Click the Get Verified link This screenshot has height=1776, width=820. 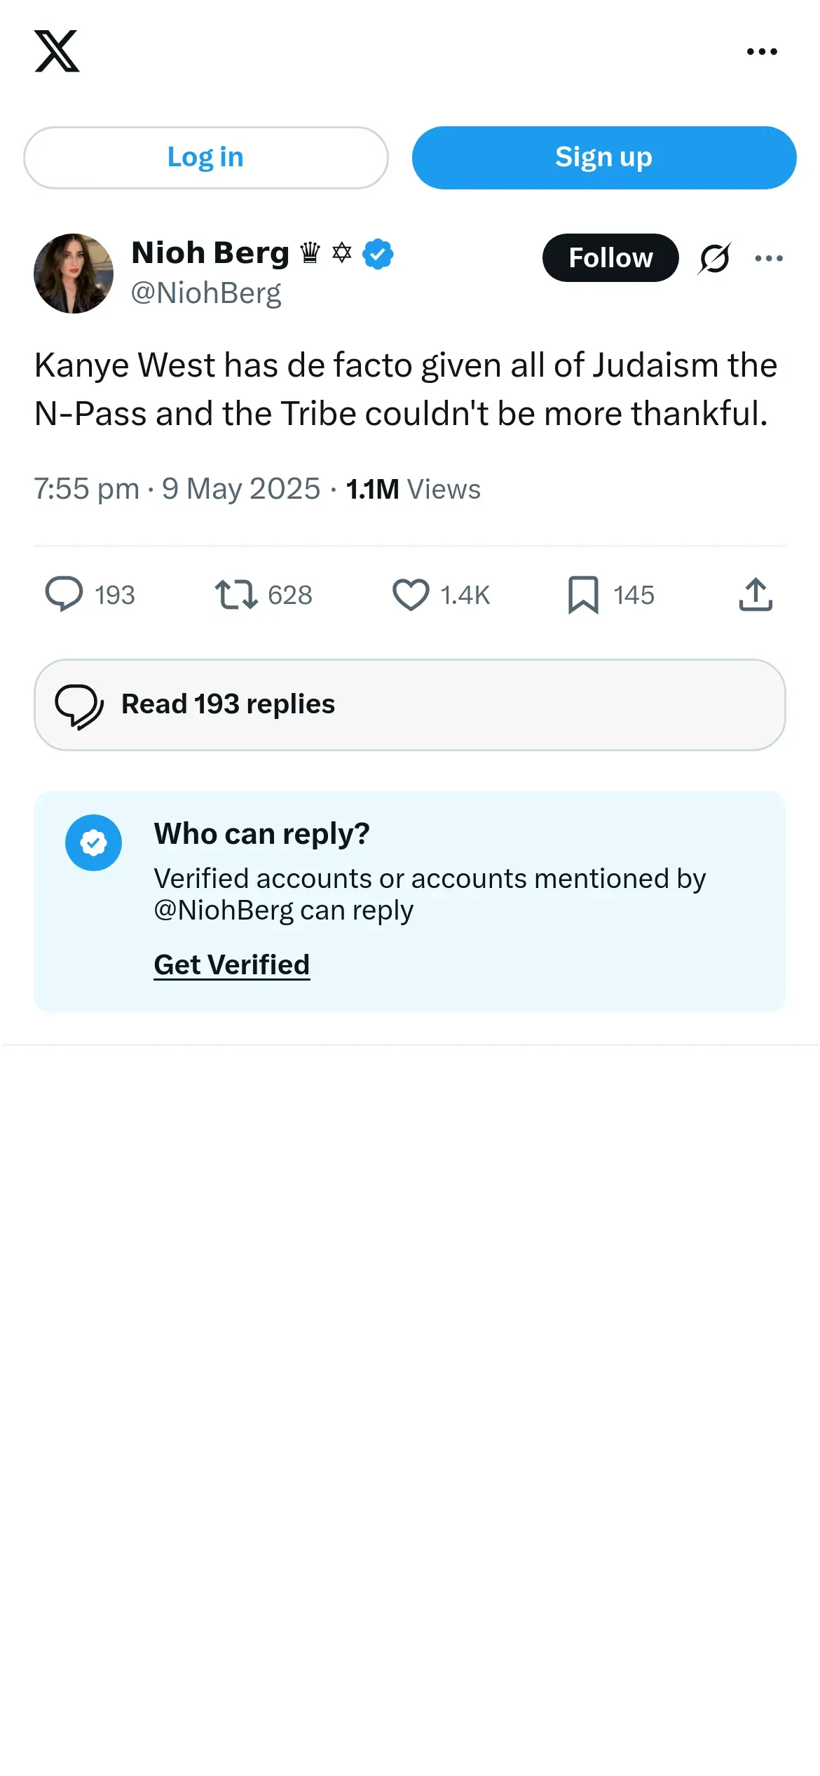232,965
